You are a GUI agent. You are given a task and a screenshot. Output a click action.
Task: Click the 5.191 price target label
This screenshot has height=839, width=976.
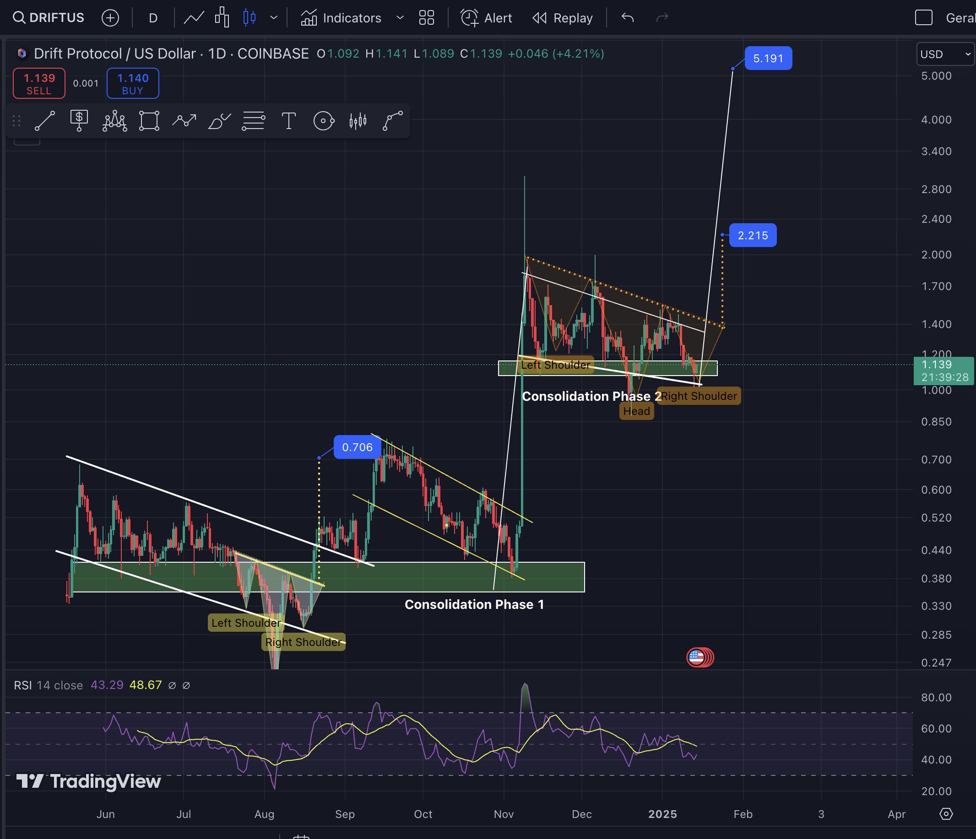tap(768, 59)
